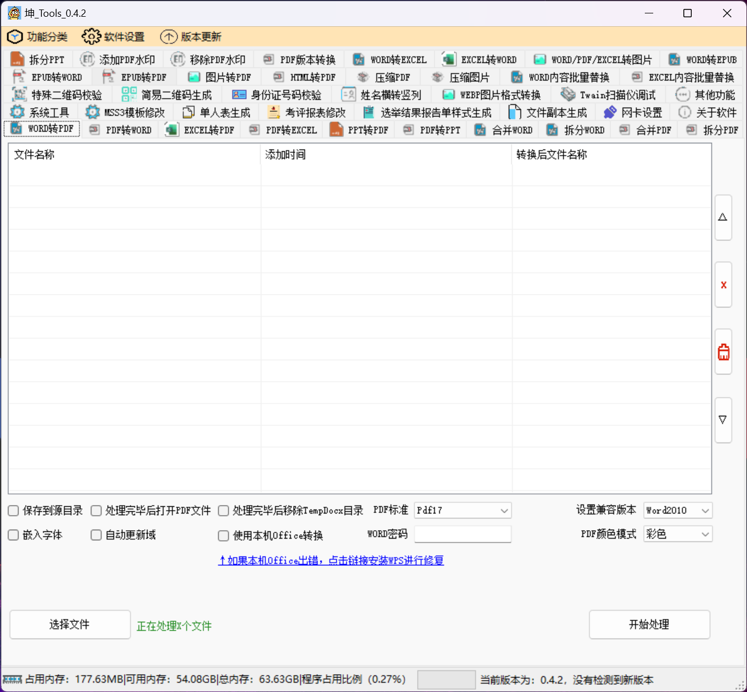Clear the file list with the eraser icon
Image resolution: width=747 pixels, height=692 pixels.
pyautogui.click(x=723, y=352)
